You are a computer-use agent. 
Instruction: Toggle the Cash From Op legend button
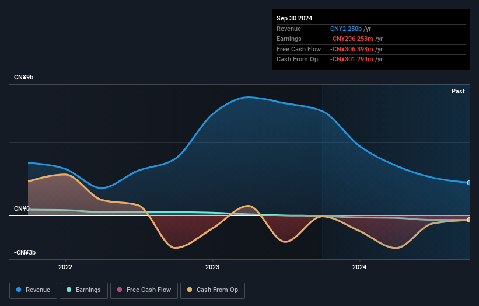[212, 290]
